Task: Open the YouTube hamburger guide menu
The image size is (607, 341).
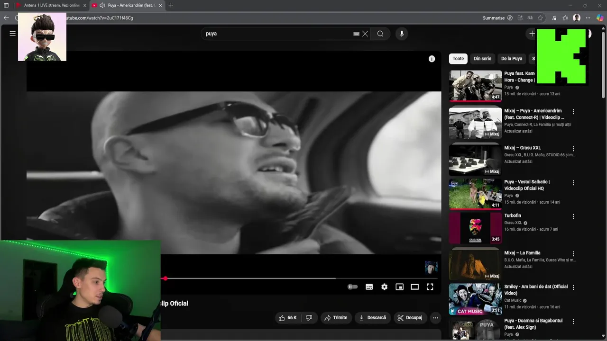Action: tap(13, 34)
